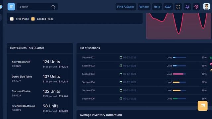Click Section 006 green usage bar
Image resolution: width=212 pixels, height=119 pixels.
point(180,99)
